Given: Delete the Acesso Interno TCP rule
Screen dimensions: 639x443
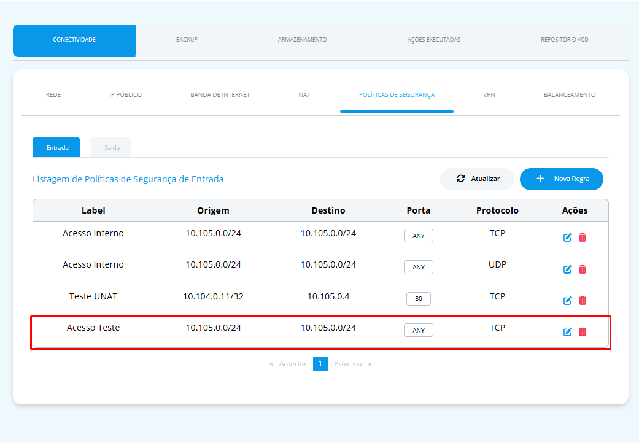Looking at the screenshot, I should (583, 237).
